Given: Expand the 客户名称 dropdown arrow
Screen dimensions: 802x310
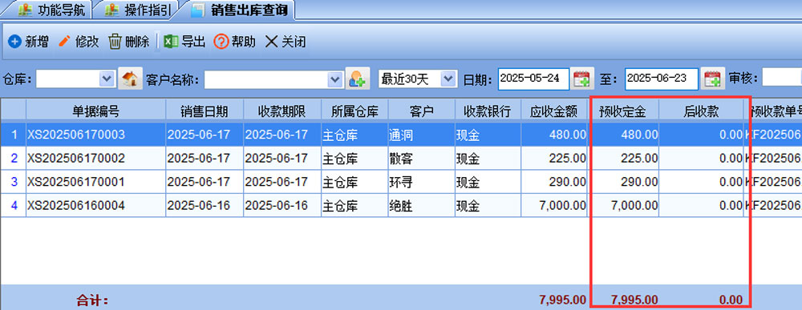Looking at the screenshot, I should pos(335,79).
